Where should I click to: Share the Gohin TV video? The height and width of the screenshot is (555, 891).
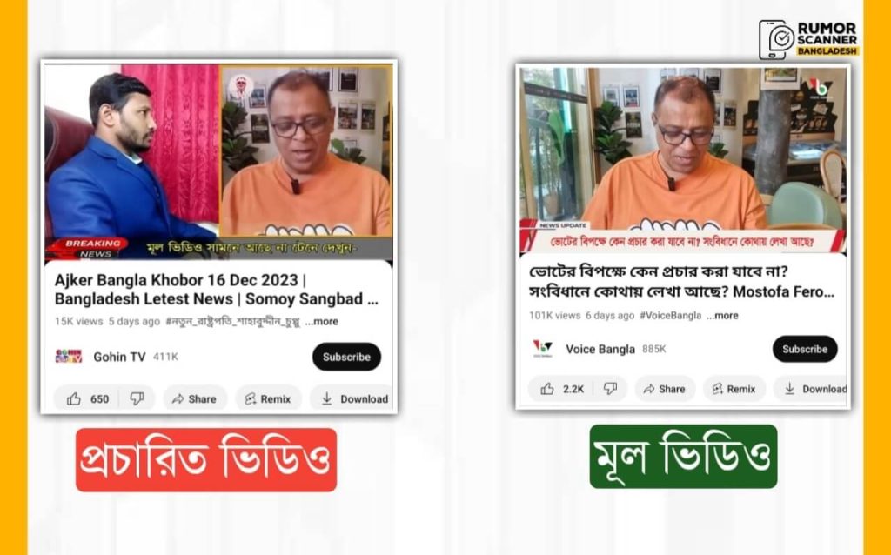[x=194, y=398]
